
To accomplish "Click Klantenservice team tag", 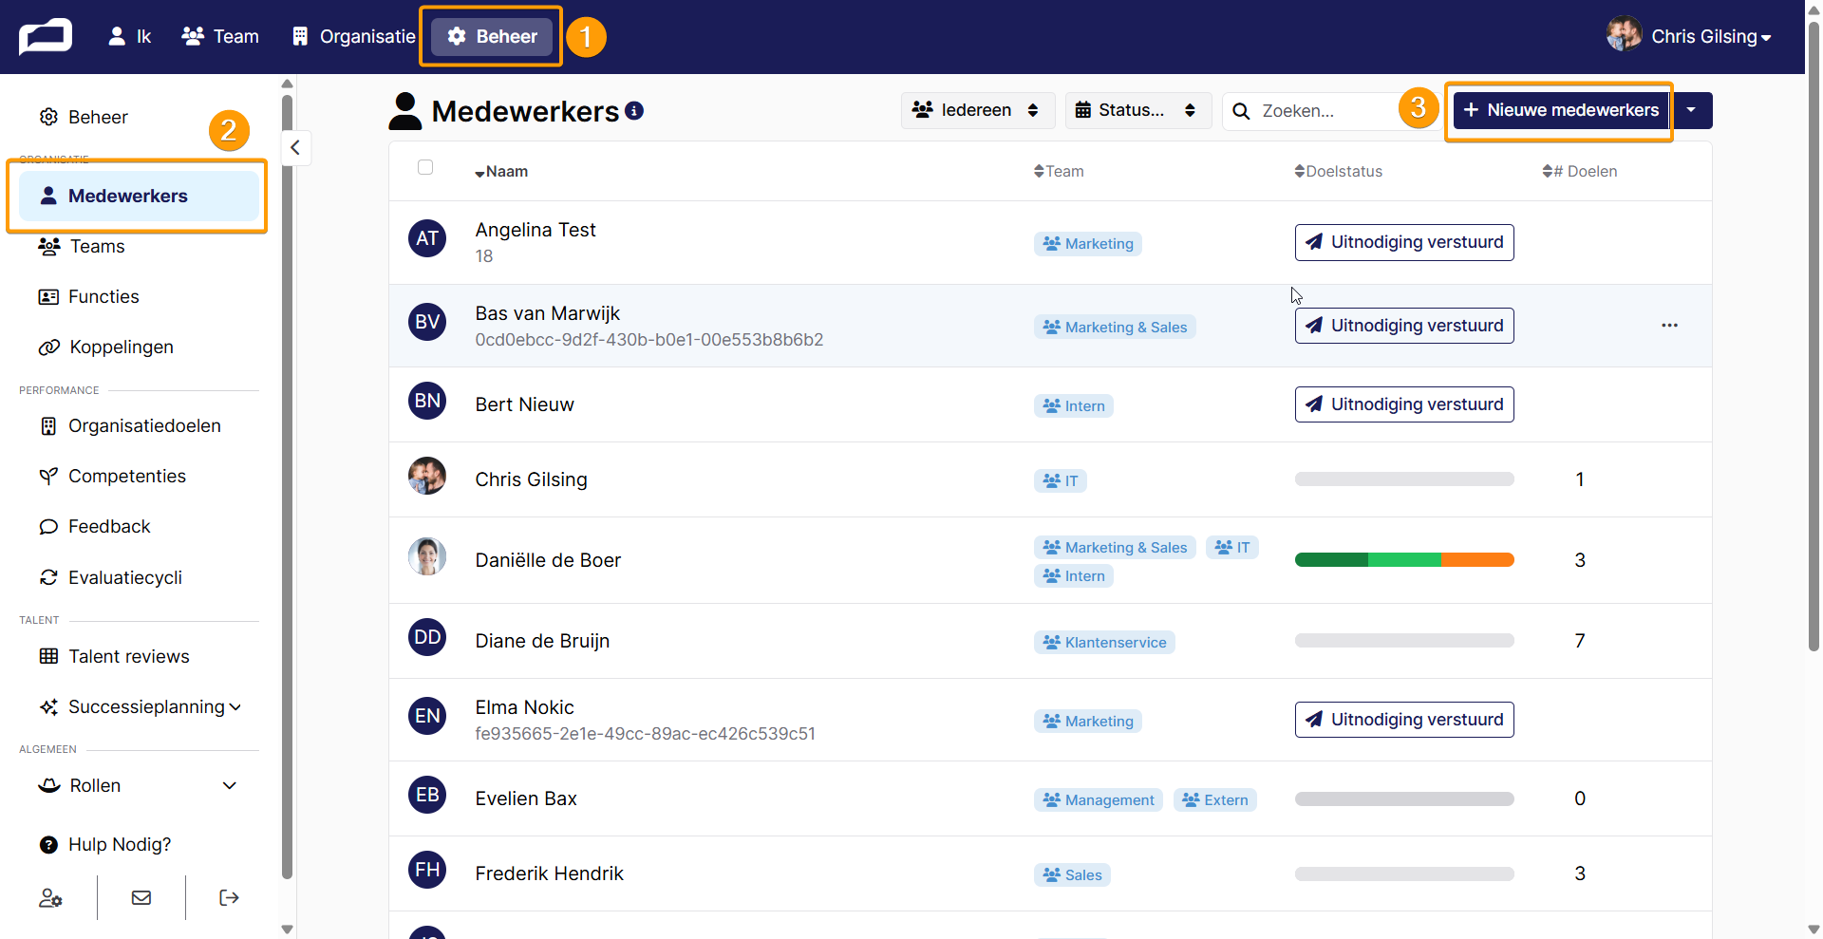I will [1104, 643].
